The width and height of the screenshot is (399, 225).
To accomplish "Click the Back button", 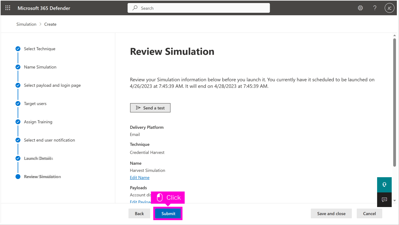I will tap(139, 213).
